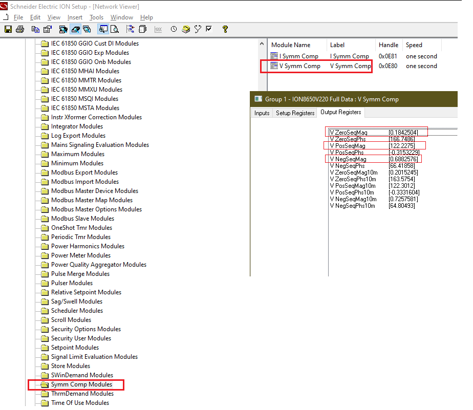Select the V Symm Comp module row

[354, 66]
